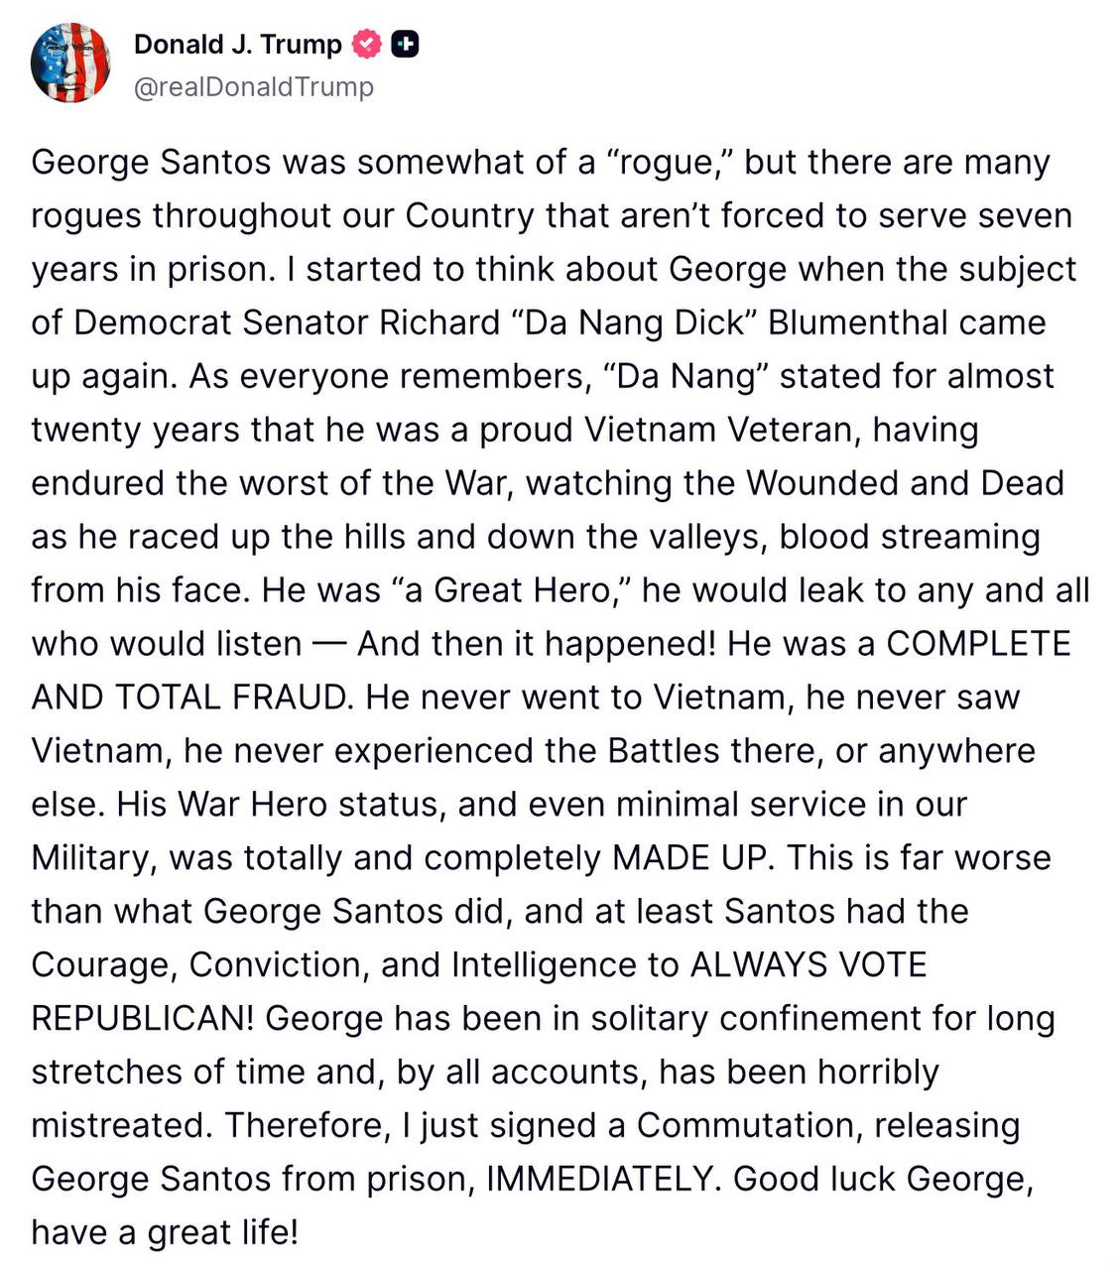Click the black plus badge icon
The image size is (1120, 1270).
pos(405,45)
